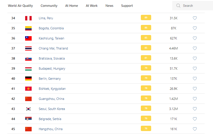Click the Taiwan flag icon
The width and height of the screenshot is (213, 134).
[28, 38]
